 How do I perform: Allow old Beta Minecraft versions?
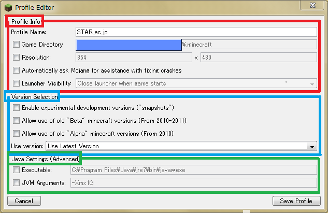point(17,121)
